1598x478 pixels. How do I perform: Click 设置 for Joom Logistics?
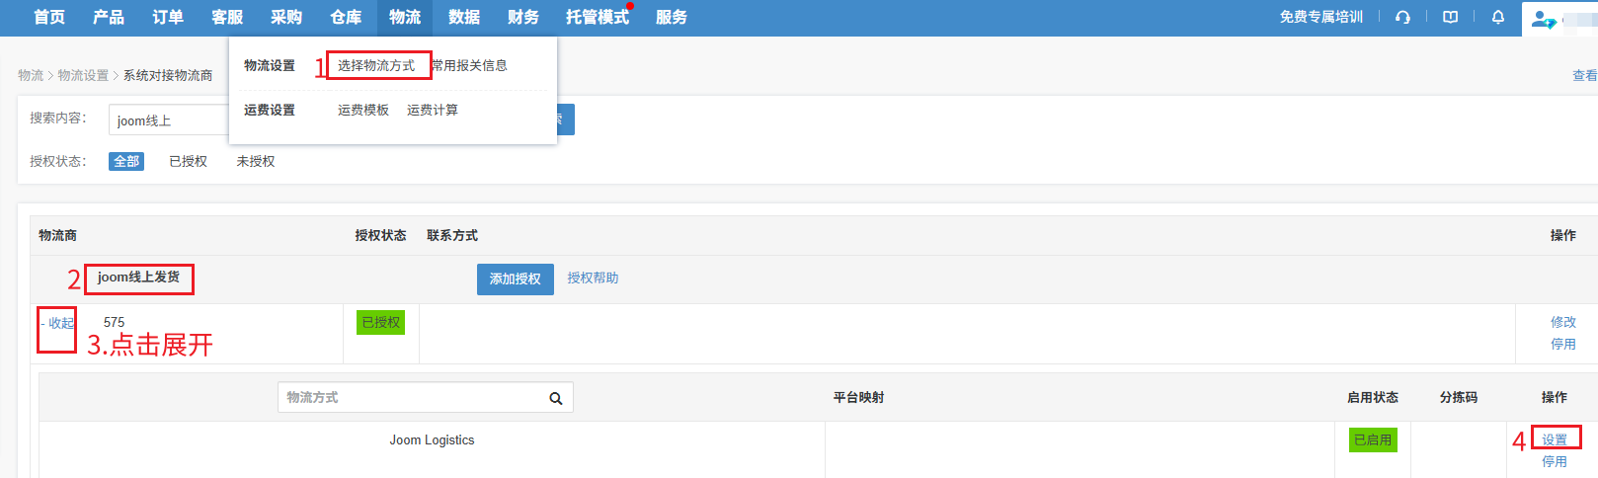tap(1555, 439)
